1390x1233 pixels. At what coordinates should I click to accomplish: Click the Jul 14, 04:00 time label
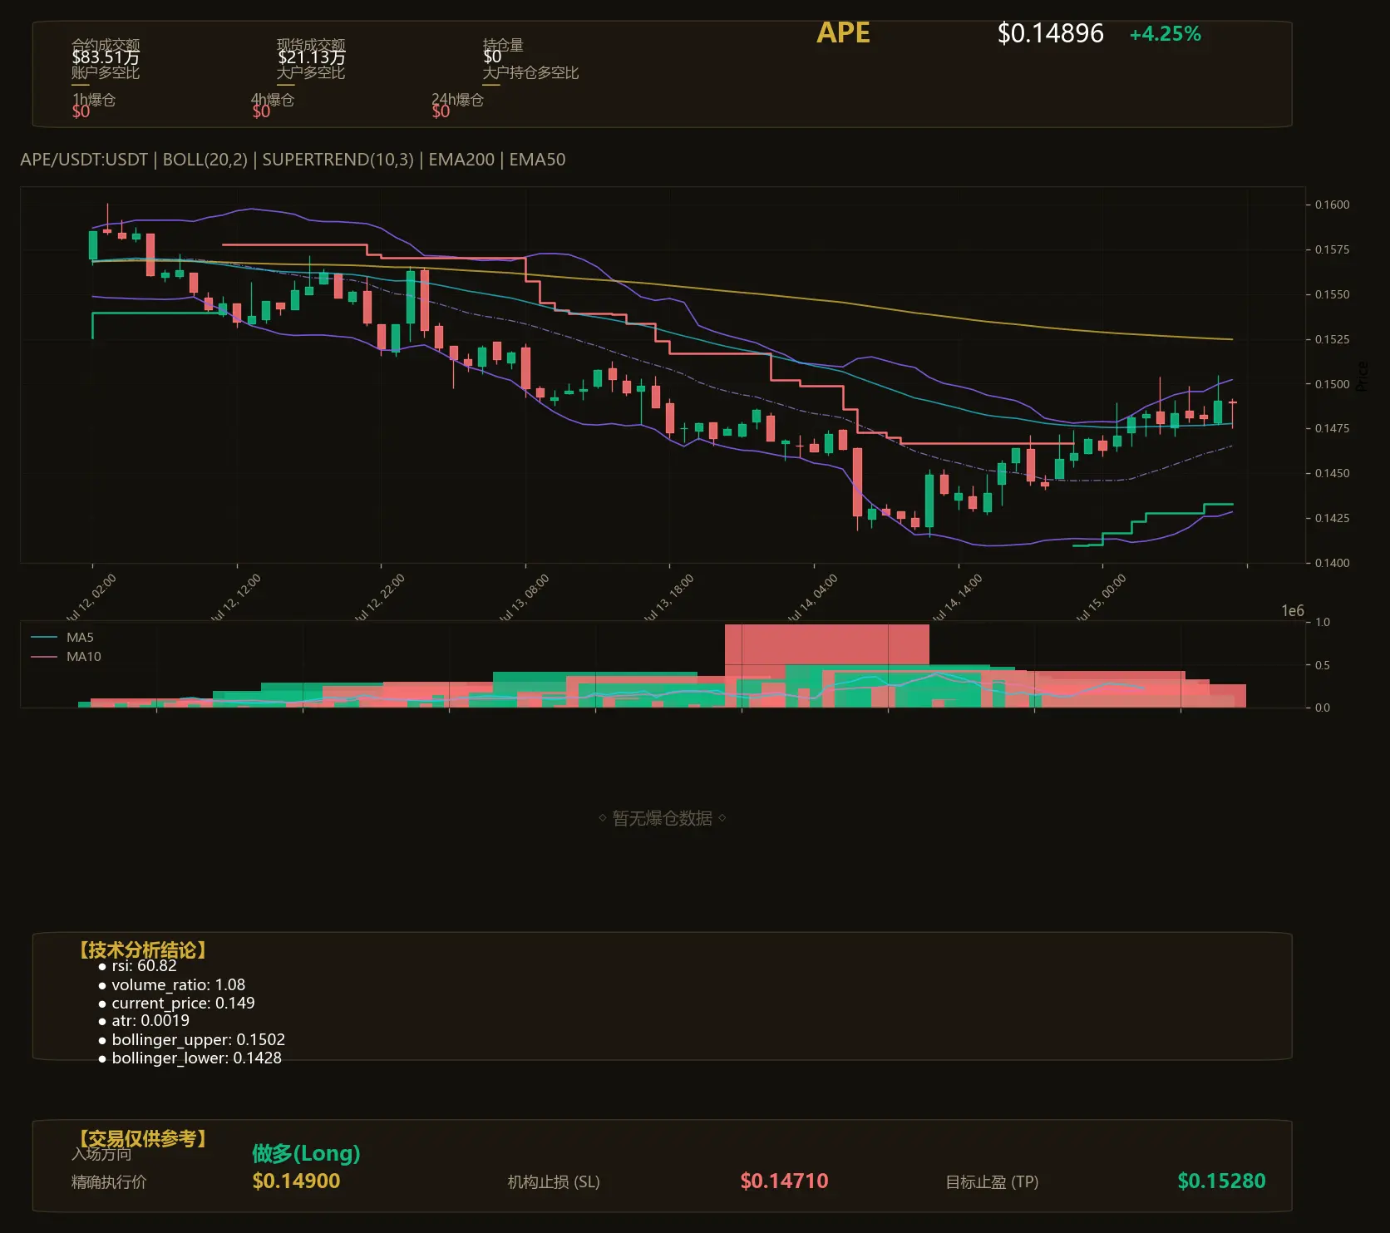click(x=812, y=598)
